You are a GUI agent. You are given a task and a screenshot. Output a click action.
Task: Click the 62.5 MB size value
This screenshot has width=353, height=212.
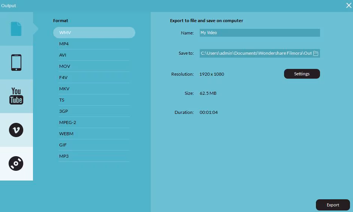(208, 93)
